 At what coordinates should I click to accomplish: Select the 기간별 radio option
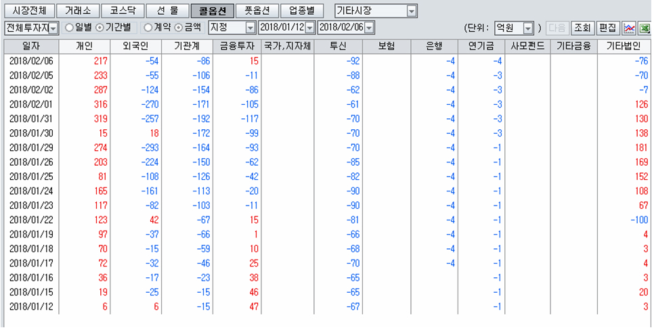[100, 28]
